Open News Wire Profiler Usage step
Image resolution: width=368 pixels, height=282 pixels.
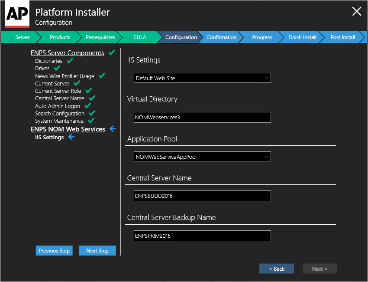coord(65,76)
